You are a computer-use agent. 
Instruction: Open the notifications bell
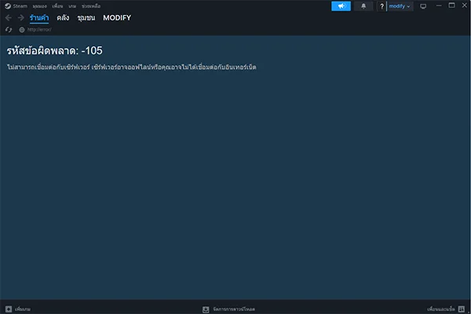click(363, 6)
